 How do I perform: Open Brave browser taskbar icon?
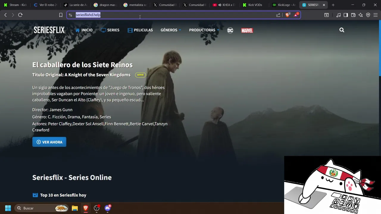click(x=86, y=208)
